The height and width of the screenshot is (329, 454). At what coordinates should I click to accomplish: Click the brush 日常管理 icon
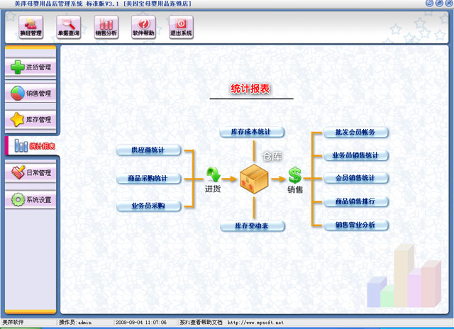click(18, 172)
